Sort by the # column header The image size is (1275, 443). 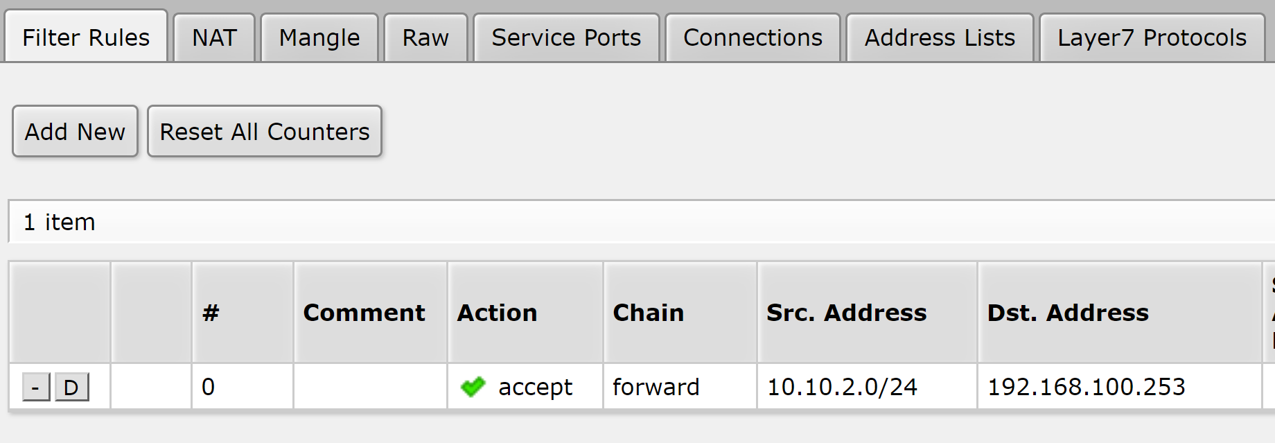(x=211, y=313)
